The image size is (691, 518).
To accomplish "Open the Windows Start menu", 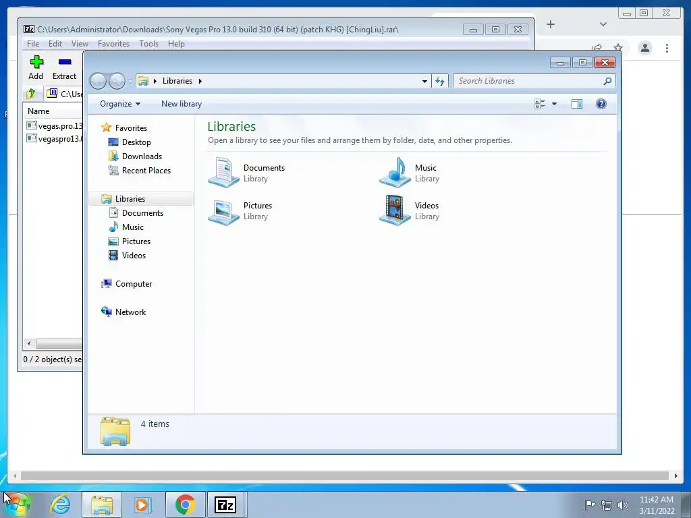I will click(17, 505).
